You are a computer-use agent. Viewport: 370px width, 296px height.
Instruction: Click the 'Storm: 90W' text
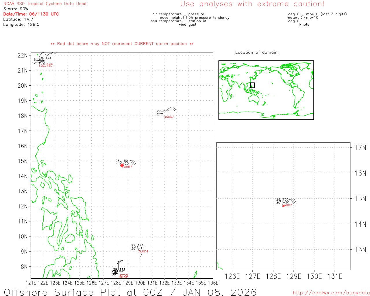click(x=16, y=9)
